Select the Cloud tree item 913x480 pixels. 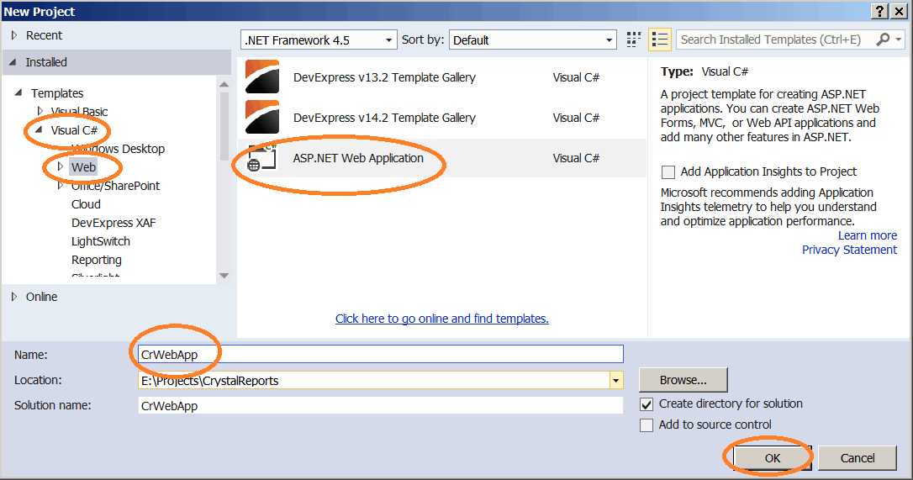click(87, 204)
